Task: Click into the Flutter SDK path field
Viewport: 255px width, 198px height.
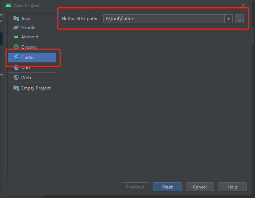Action: click(x=164, y=19)
